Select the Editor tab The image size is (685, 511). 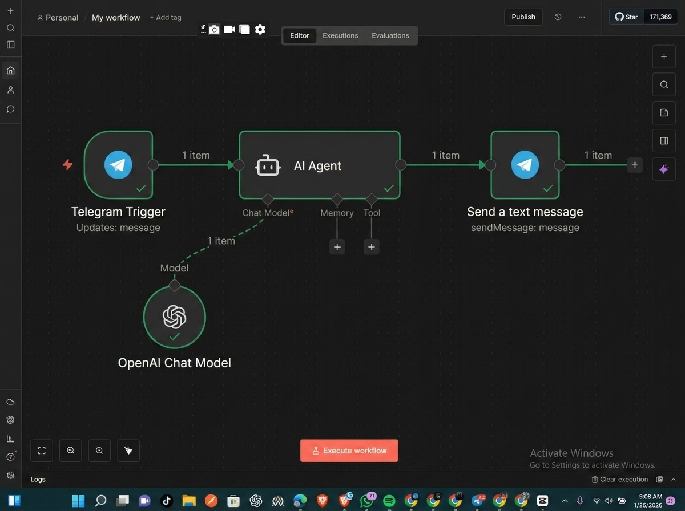pyautogui.click(x=300, y=35)
